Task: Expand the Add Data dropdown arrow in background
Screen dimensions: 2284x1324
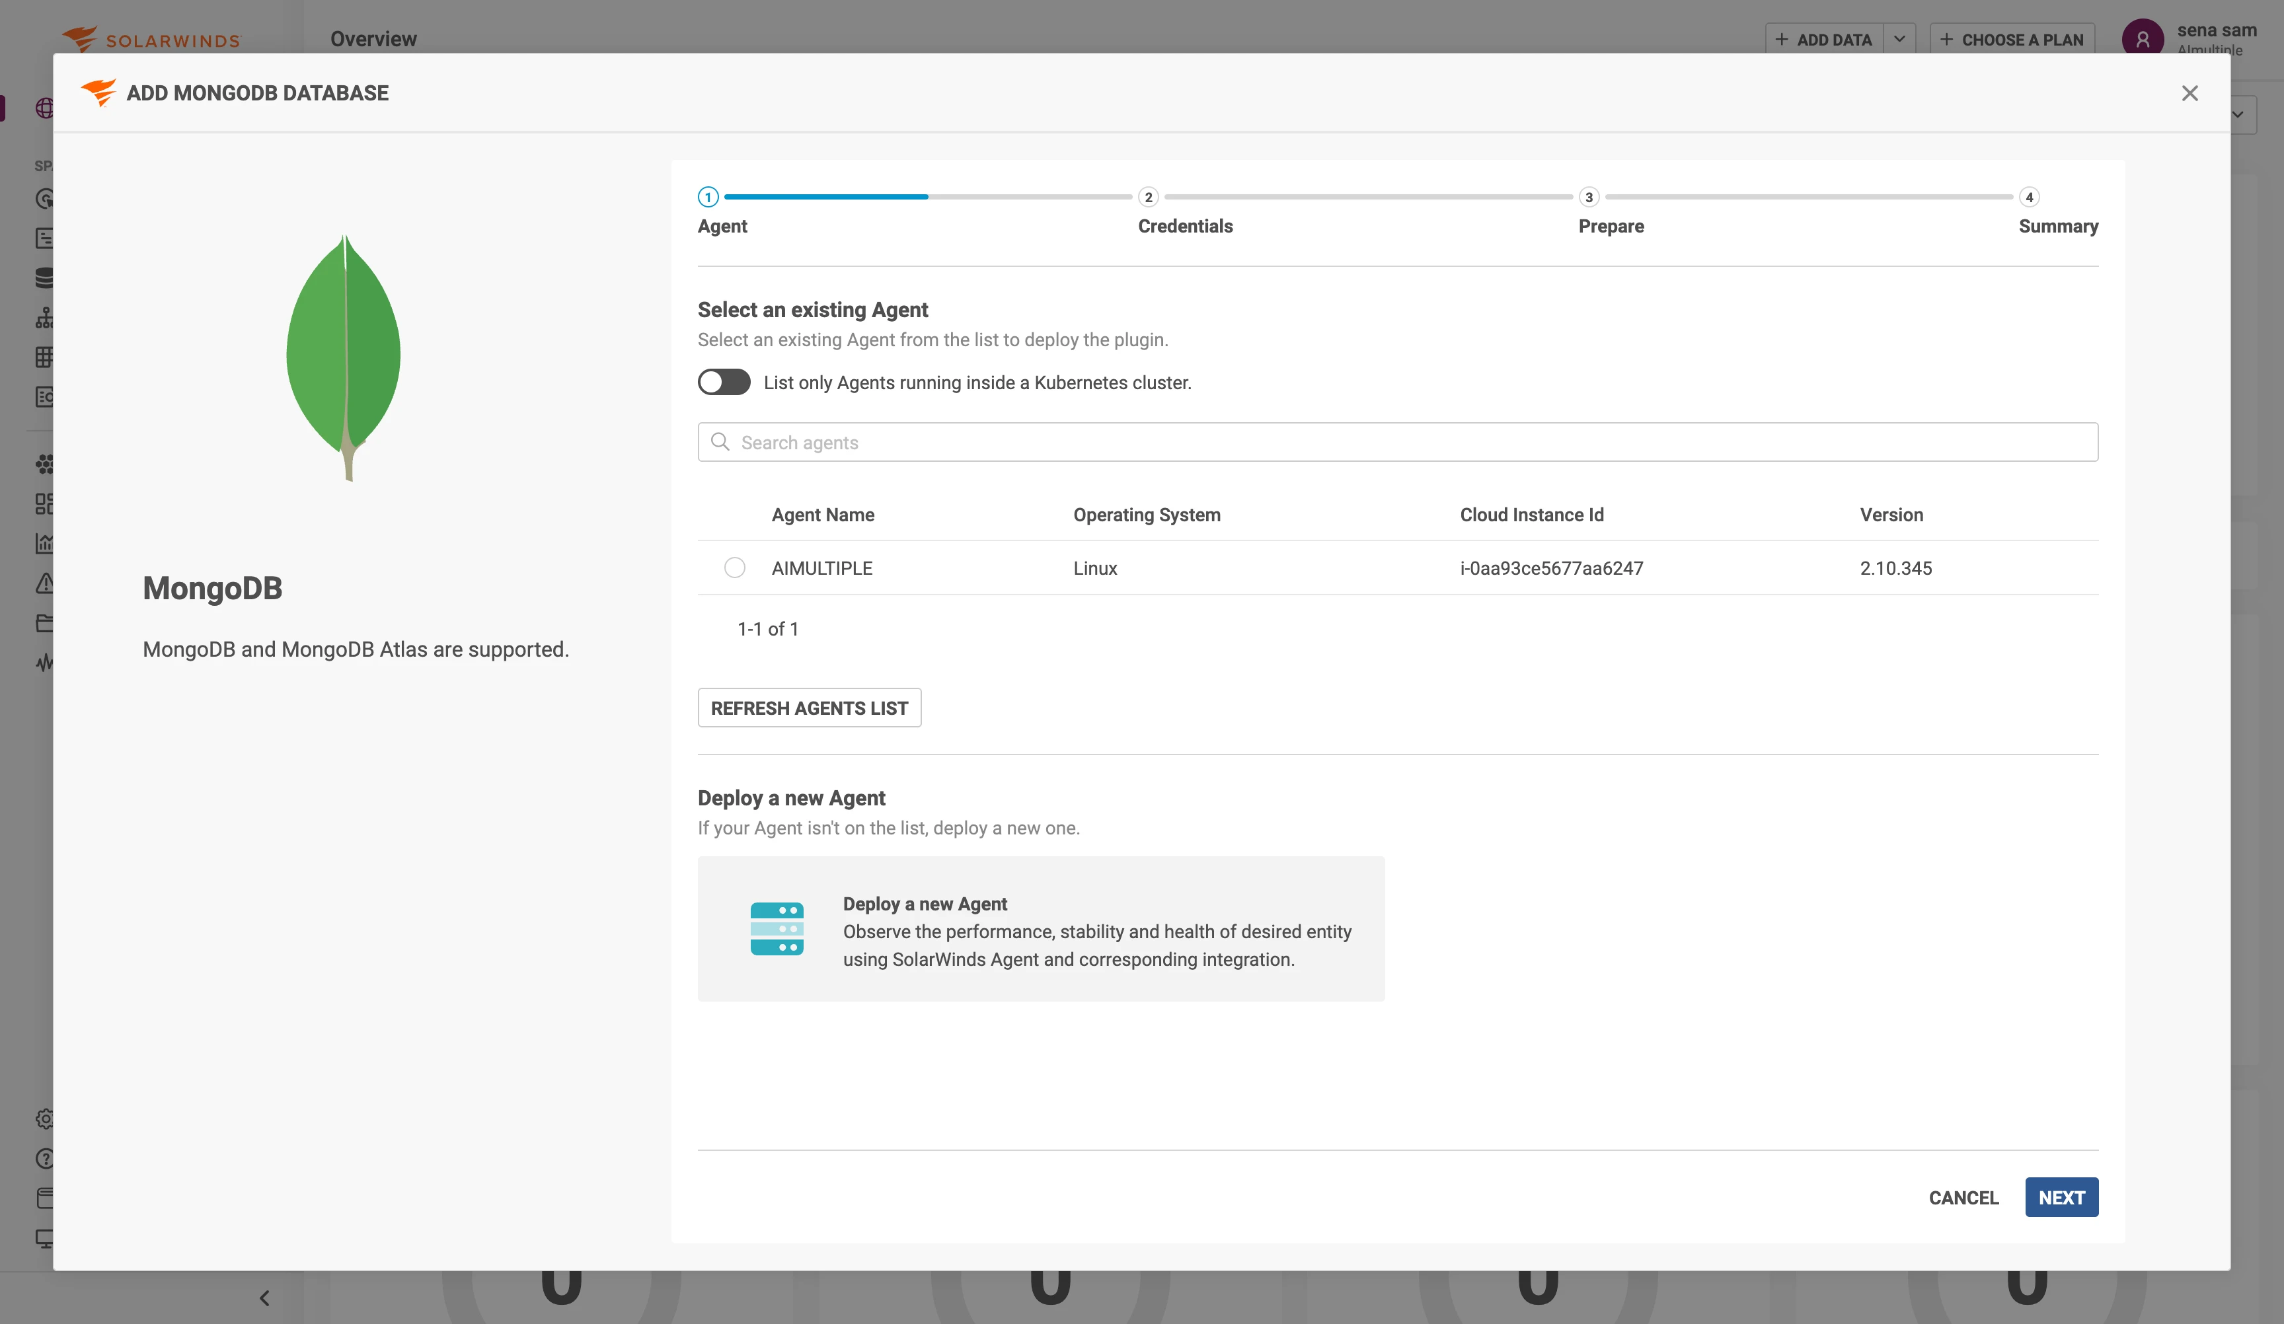Action: point(1899,38)
